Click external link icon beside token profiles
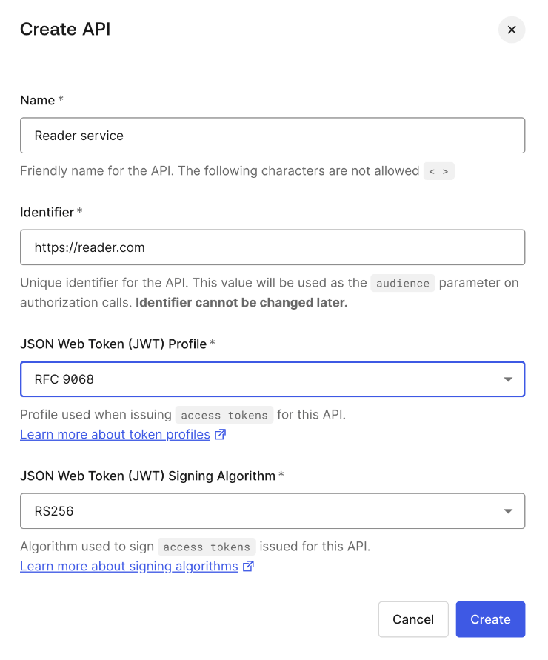The height and width of the screenshot is (660, 548). 220,435
